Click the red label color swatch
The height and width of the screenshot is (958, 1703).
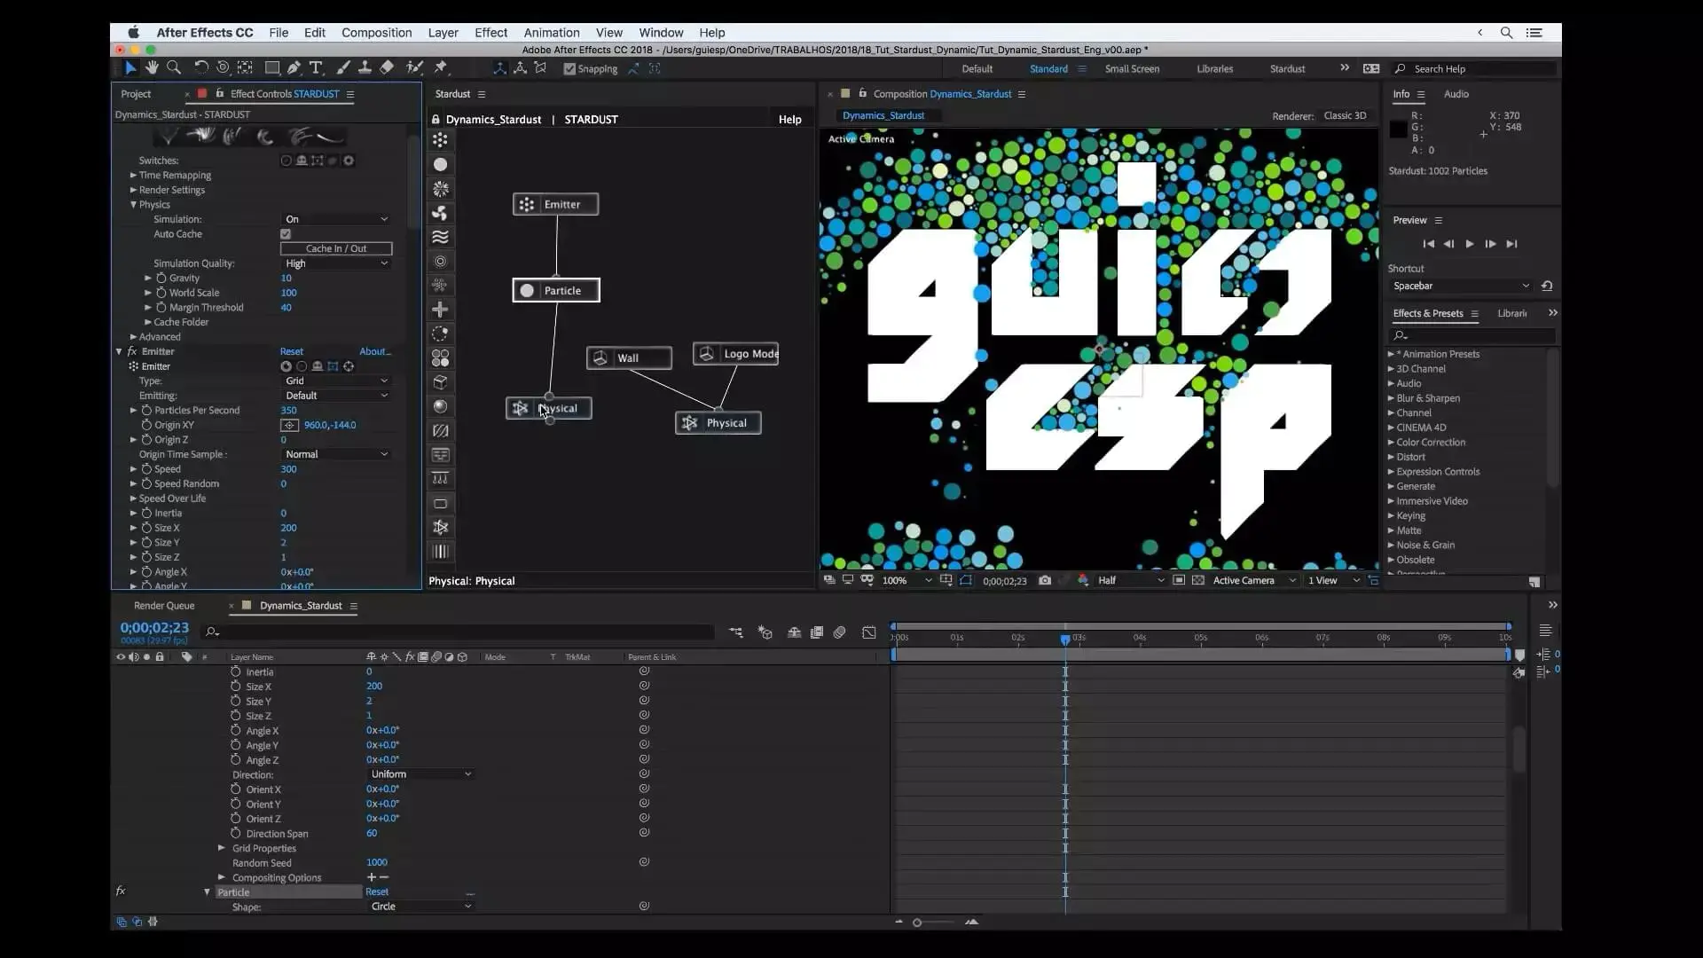point(202,93)
